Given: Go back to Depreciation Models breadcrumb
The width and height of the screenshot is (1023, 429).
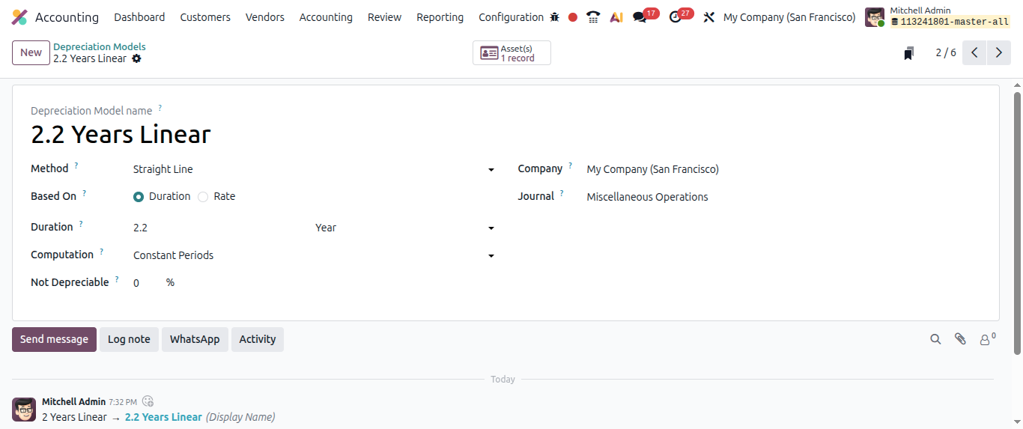Looking at the screenshot, I should (100, 46).
